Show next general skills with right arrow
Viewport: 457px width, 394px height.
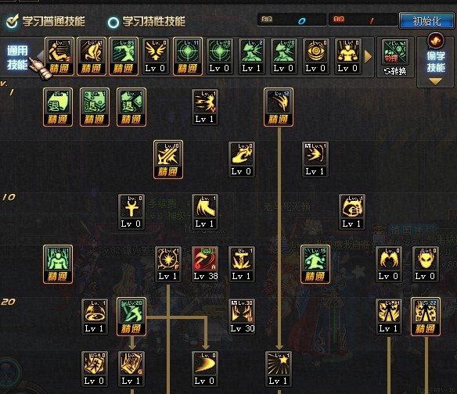tap(368, 56)
